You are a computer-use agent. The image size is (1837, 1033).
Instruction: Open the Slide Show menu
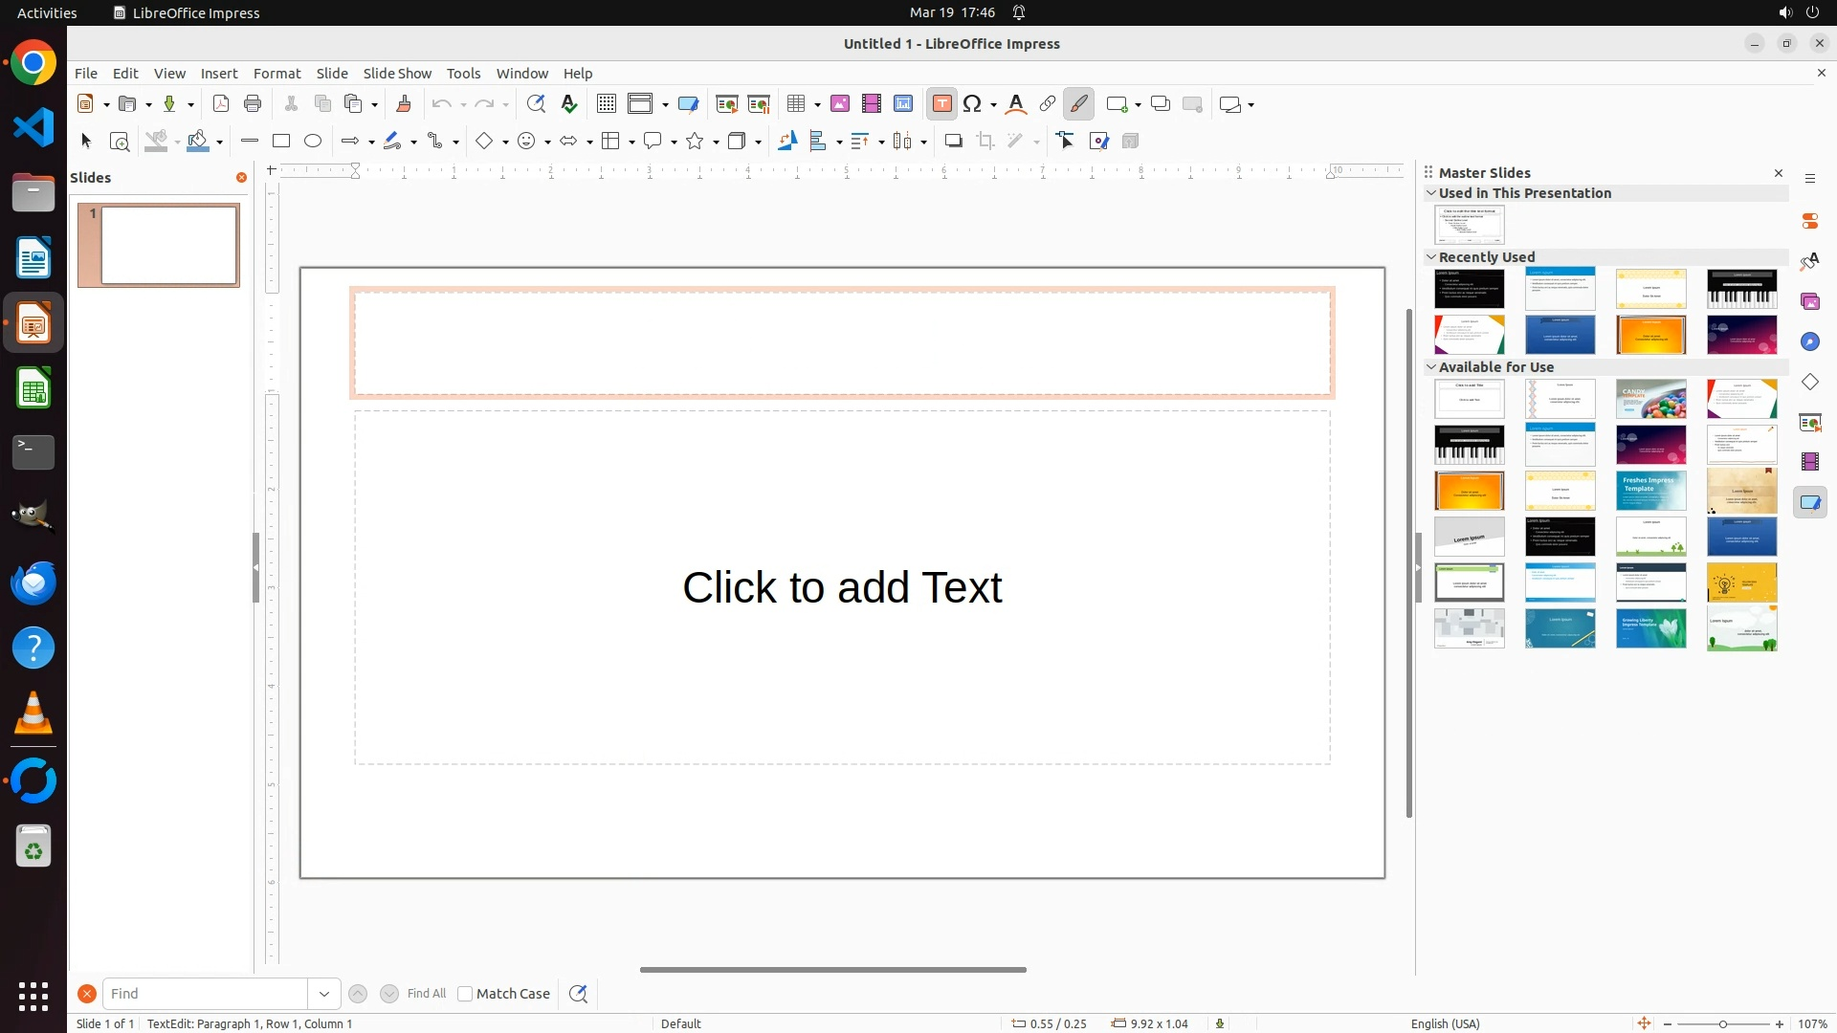pos(397,74)
